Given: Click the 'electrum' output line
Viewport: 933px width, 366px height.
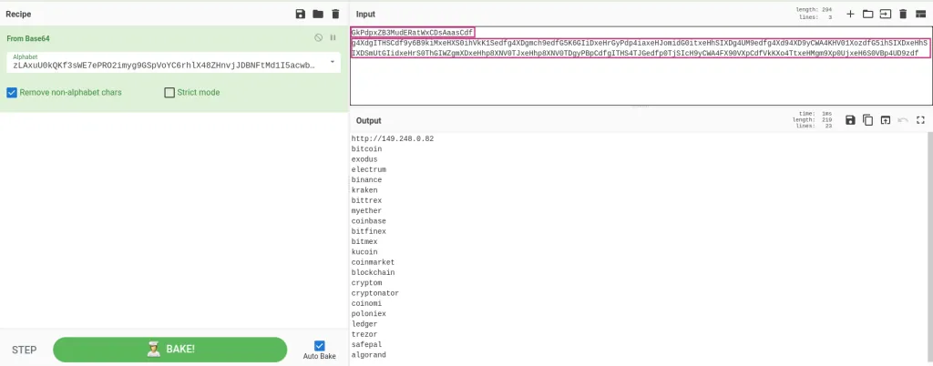Looking at the screenshot, I should pos(369,169).
